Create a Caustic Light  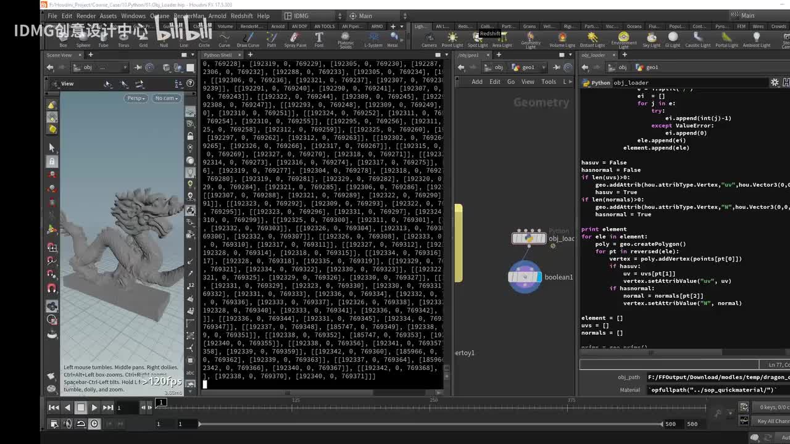(x=698, y=39)
